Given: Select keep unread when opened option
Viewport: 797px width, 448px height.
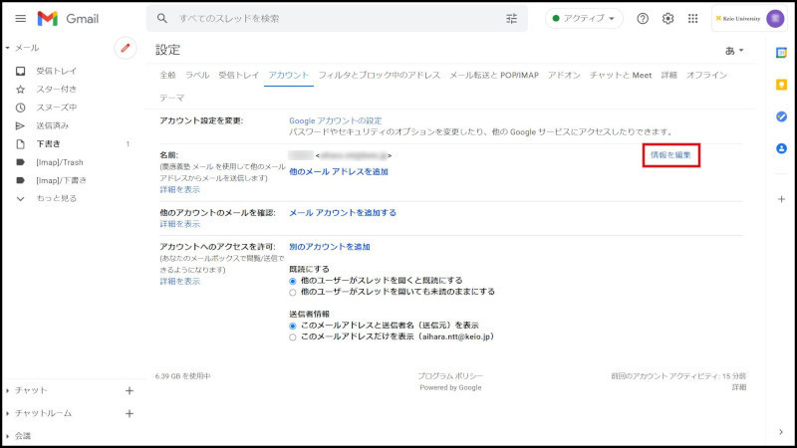Looking at the screenshot, I should pyautogui.click(x=293, y=292).
